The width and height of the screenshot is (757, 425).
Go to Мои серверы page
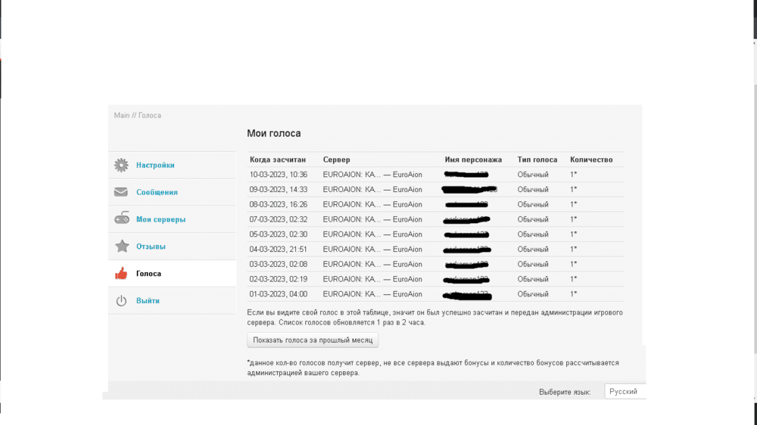(x=160, y=219)
